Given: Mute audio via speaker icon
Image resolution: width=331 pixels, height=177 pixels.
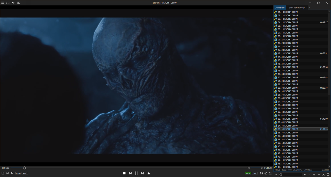Looking at the screenshot, I should click(x=249, y=168).
